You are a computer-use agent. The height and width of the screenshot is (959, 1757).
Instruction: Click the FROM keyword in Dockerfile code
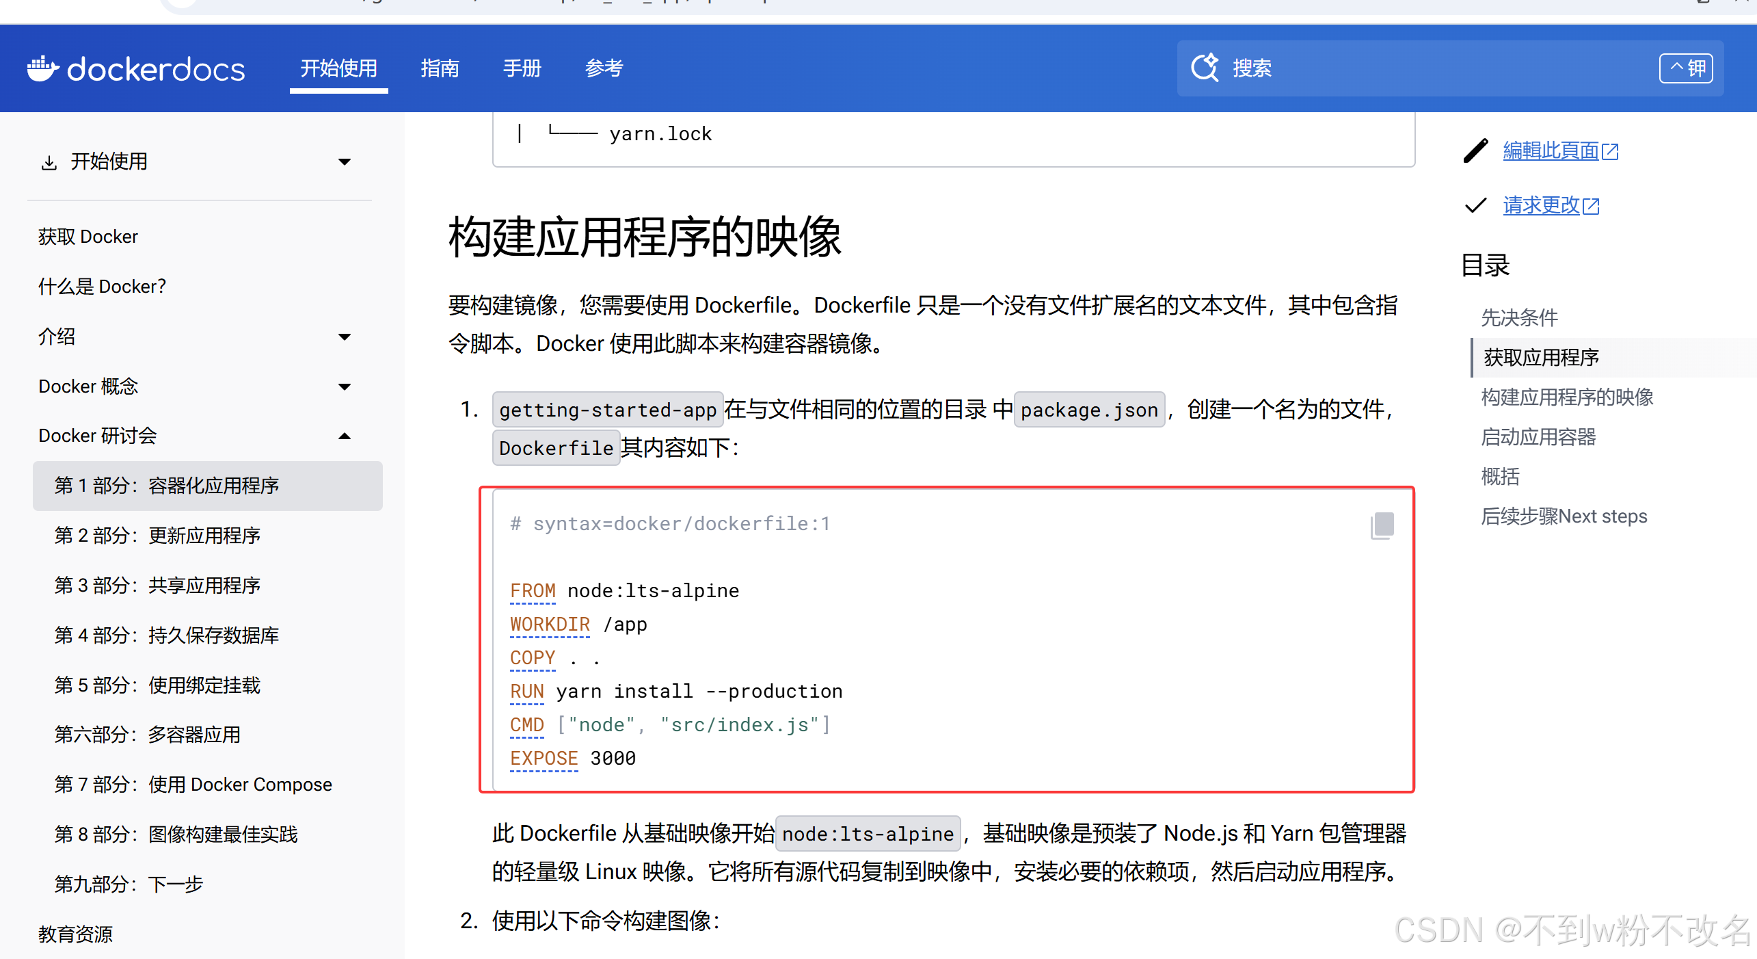533,591
